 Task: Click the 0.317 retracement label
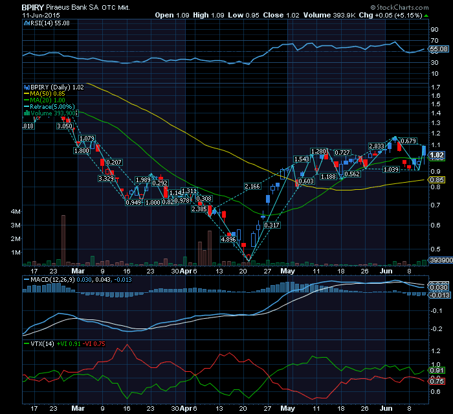[x=272, y=225]
